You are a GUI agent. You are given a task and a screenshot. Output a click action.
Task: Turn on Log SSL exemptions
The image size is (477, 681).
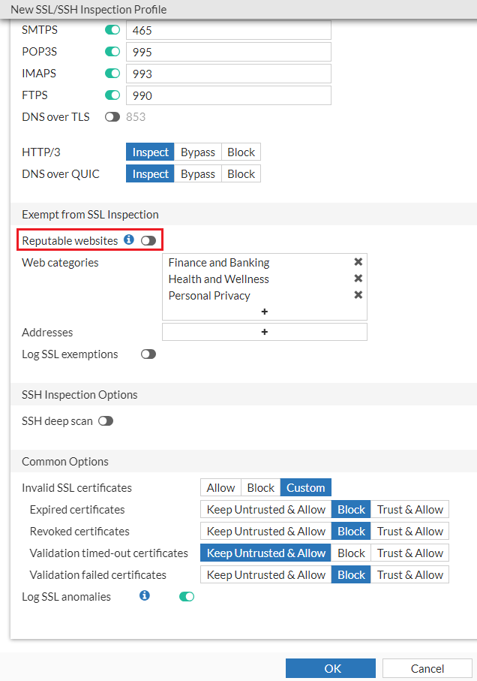click(x=148, y=354)
